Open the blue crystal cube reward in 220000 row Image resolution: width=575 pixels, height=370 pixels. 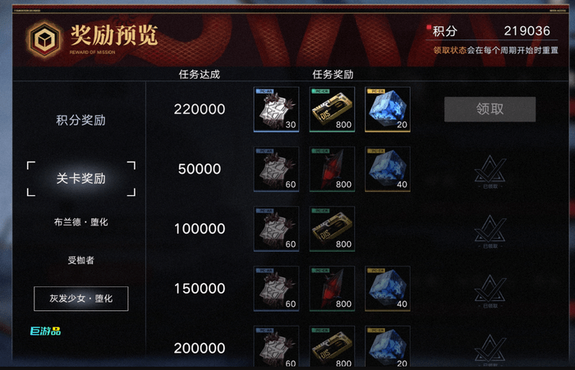coord(388,109)
